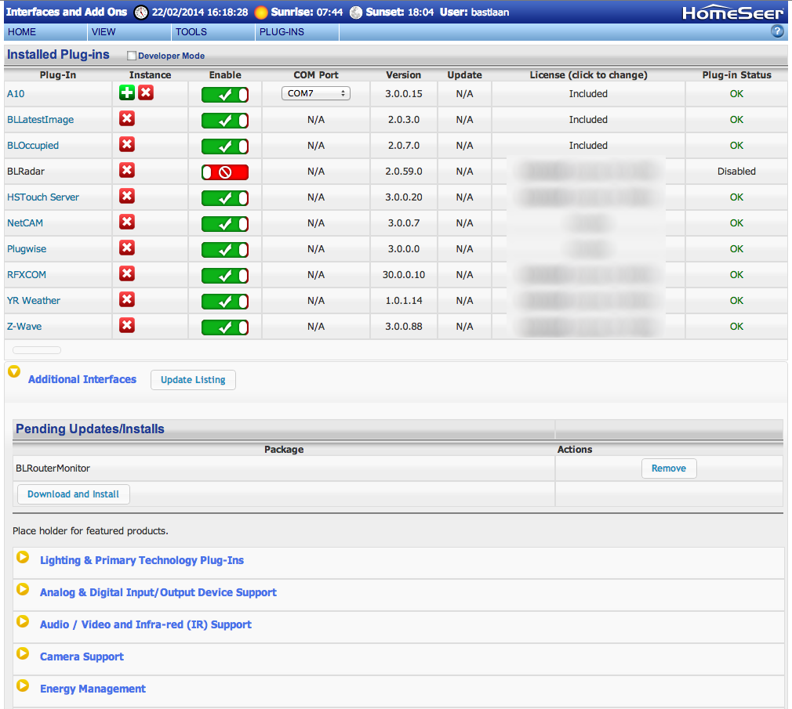The image size is (792, 709).
Task: Delete the HSTouch Server instance
Action: [127, 196]
